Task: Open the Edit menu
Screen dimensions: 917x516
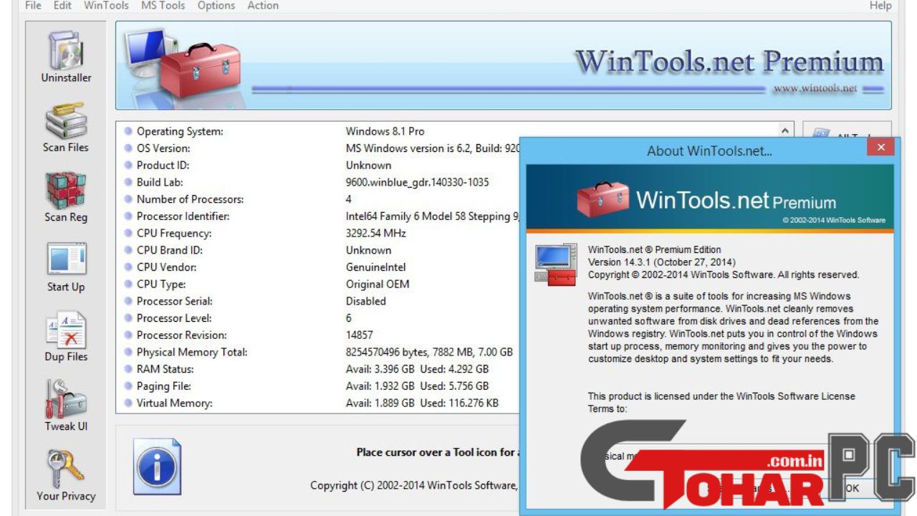Action: (x=62, y=6)
